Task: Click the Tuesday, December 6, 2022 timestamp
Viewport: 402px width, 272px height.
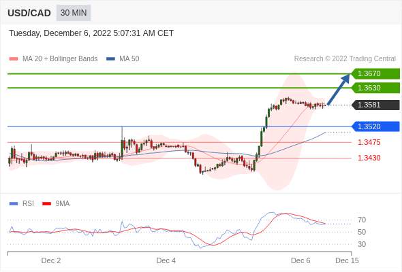Action: [x=91, y=33]
